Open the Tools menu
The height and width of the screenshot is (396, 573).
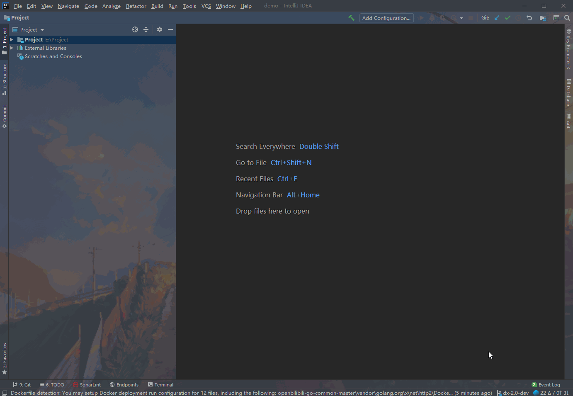[x=189, y=6]
